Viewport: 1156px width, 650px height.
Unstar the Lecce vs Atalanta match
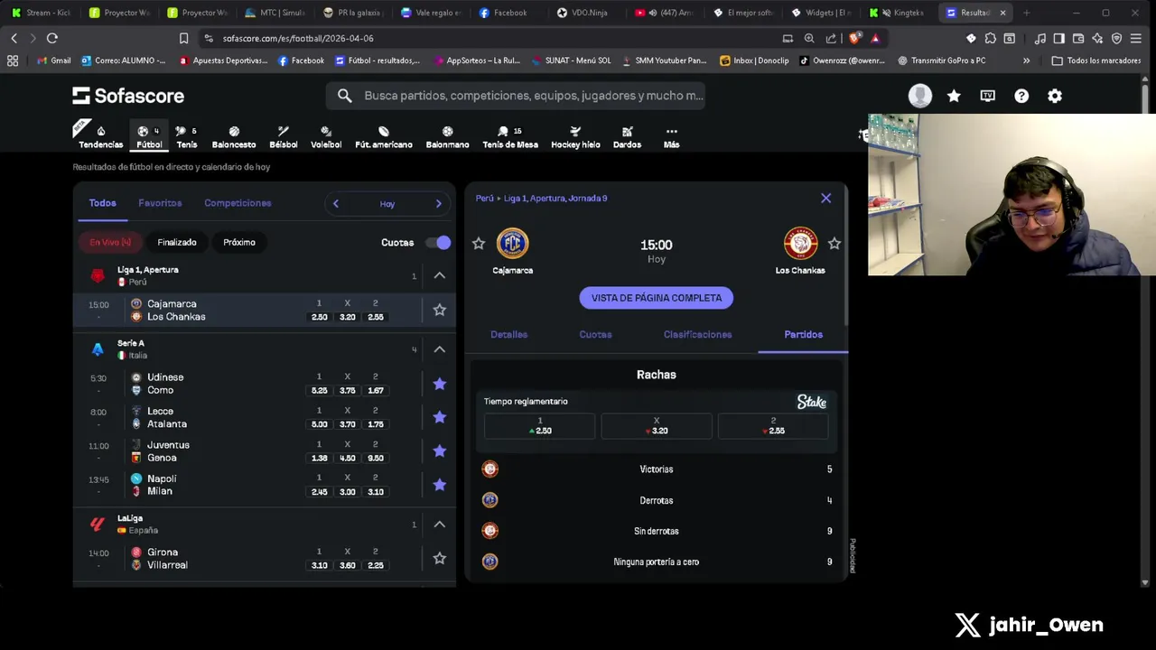click(439, 417)
